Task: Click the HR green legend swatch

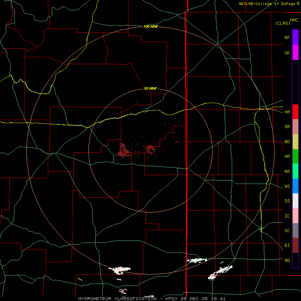Action: [295, 156]
